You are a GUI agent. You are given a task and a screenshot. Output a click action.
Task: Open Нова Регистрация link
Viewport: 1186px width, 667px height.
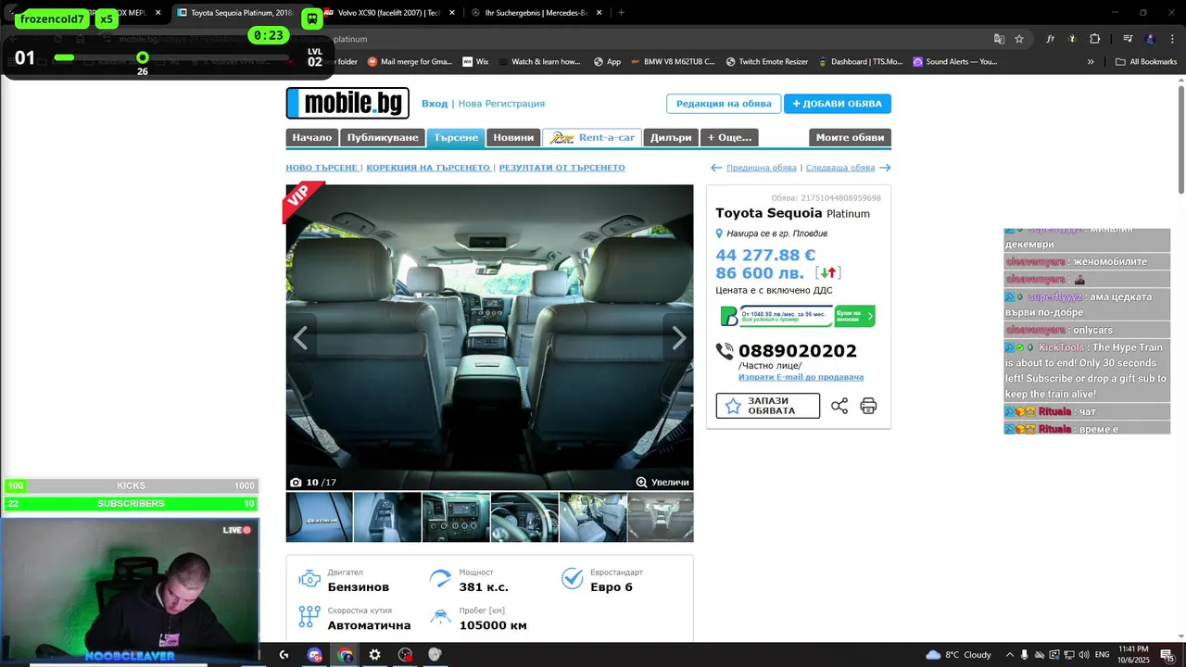[501, 104]
